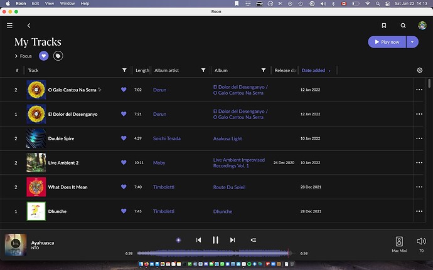
Task: Sort by Date added column
Action: [x=313, y=70]
